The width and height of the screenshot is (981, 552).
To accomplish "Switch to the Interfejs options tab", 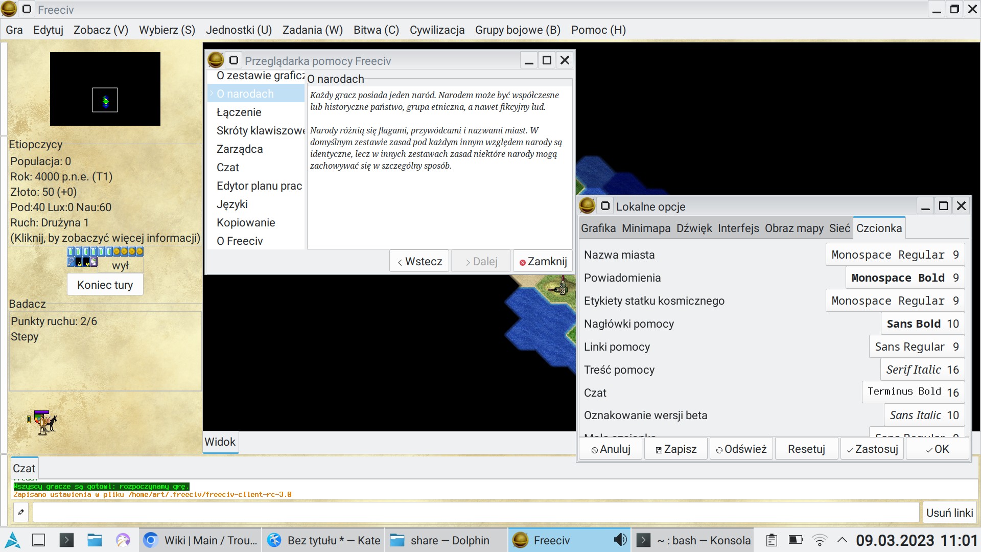I will tap(738, 228).
